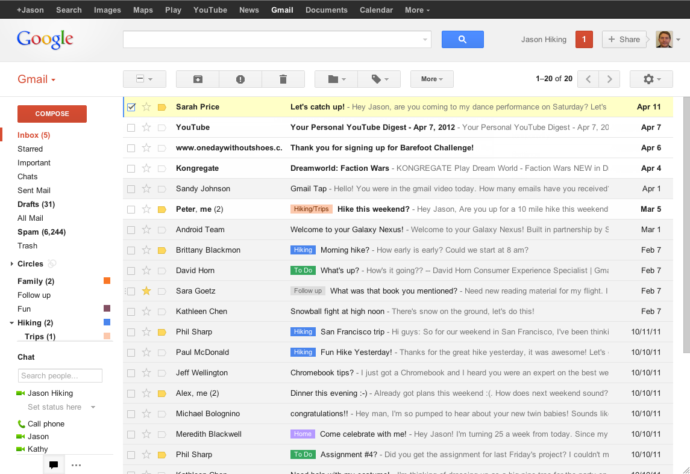Collapse the Hiking label tree
This screenshot has height=474, width=690.
12,323
